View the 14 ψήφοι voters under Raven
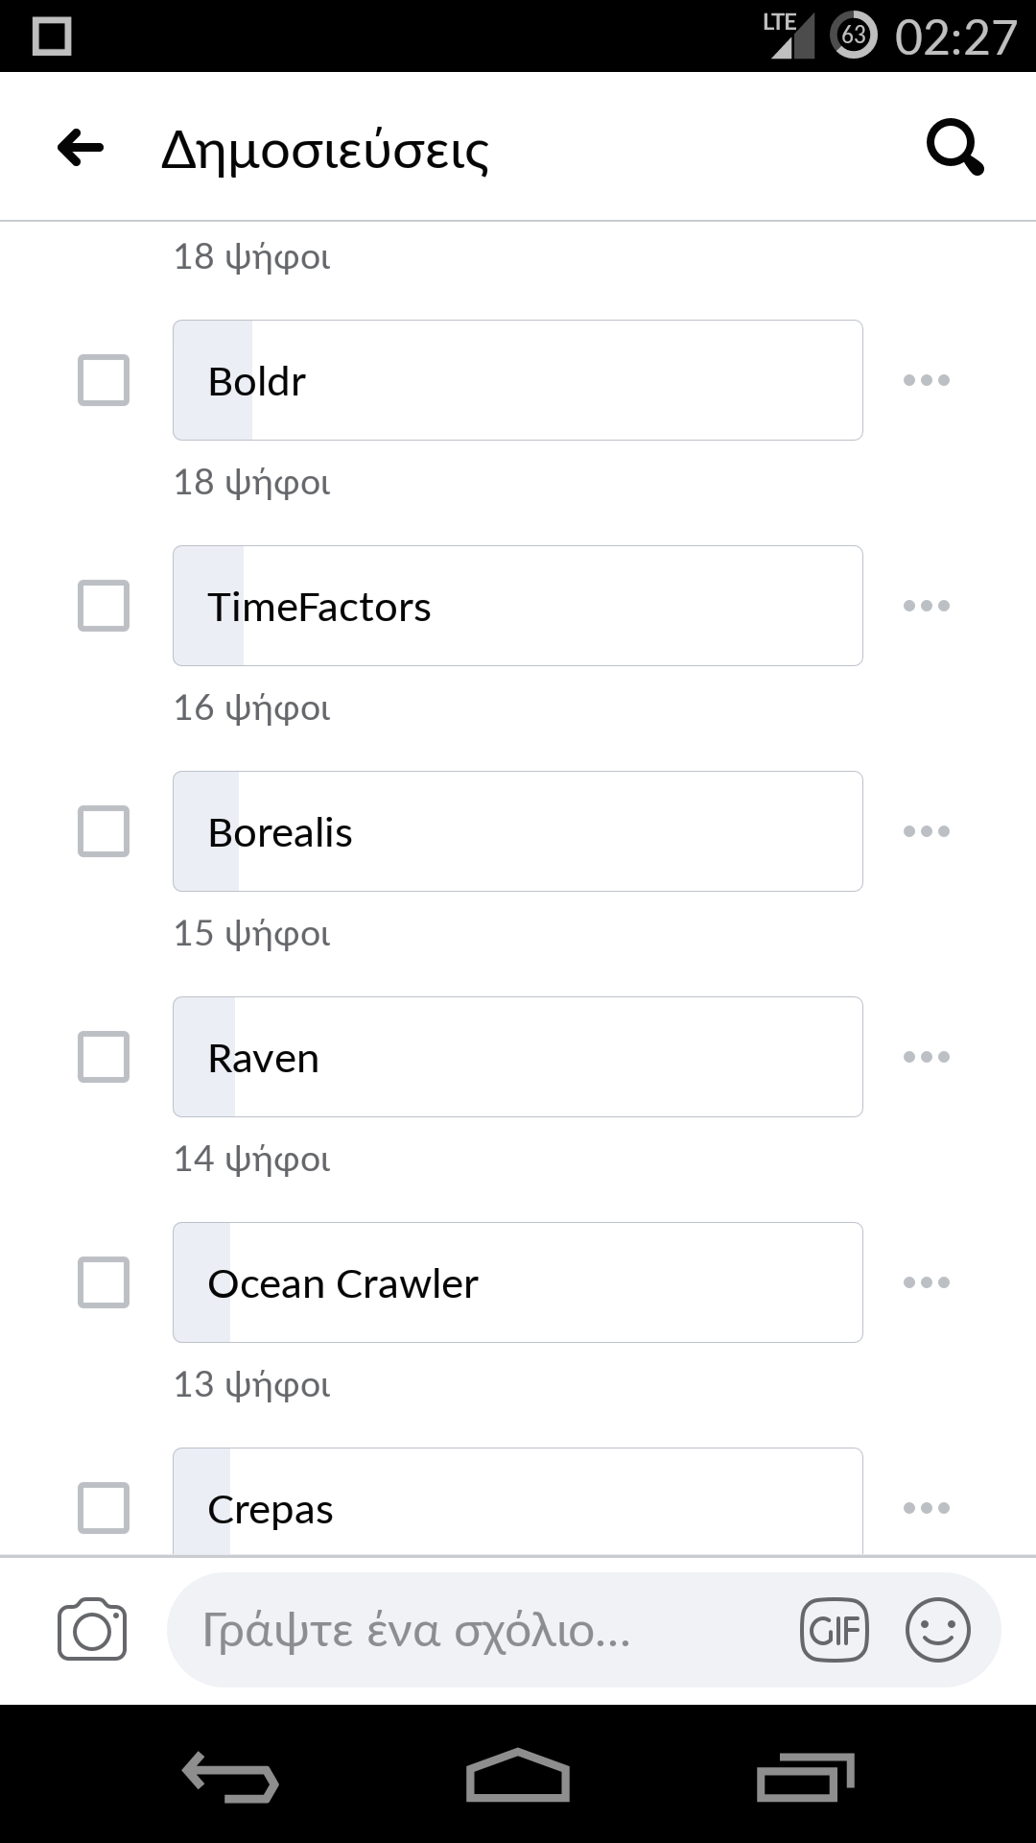Screen dimensions: 1036x1843 251,1160
